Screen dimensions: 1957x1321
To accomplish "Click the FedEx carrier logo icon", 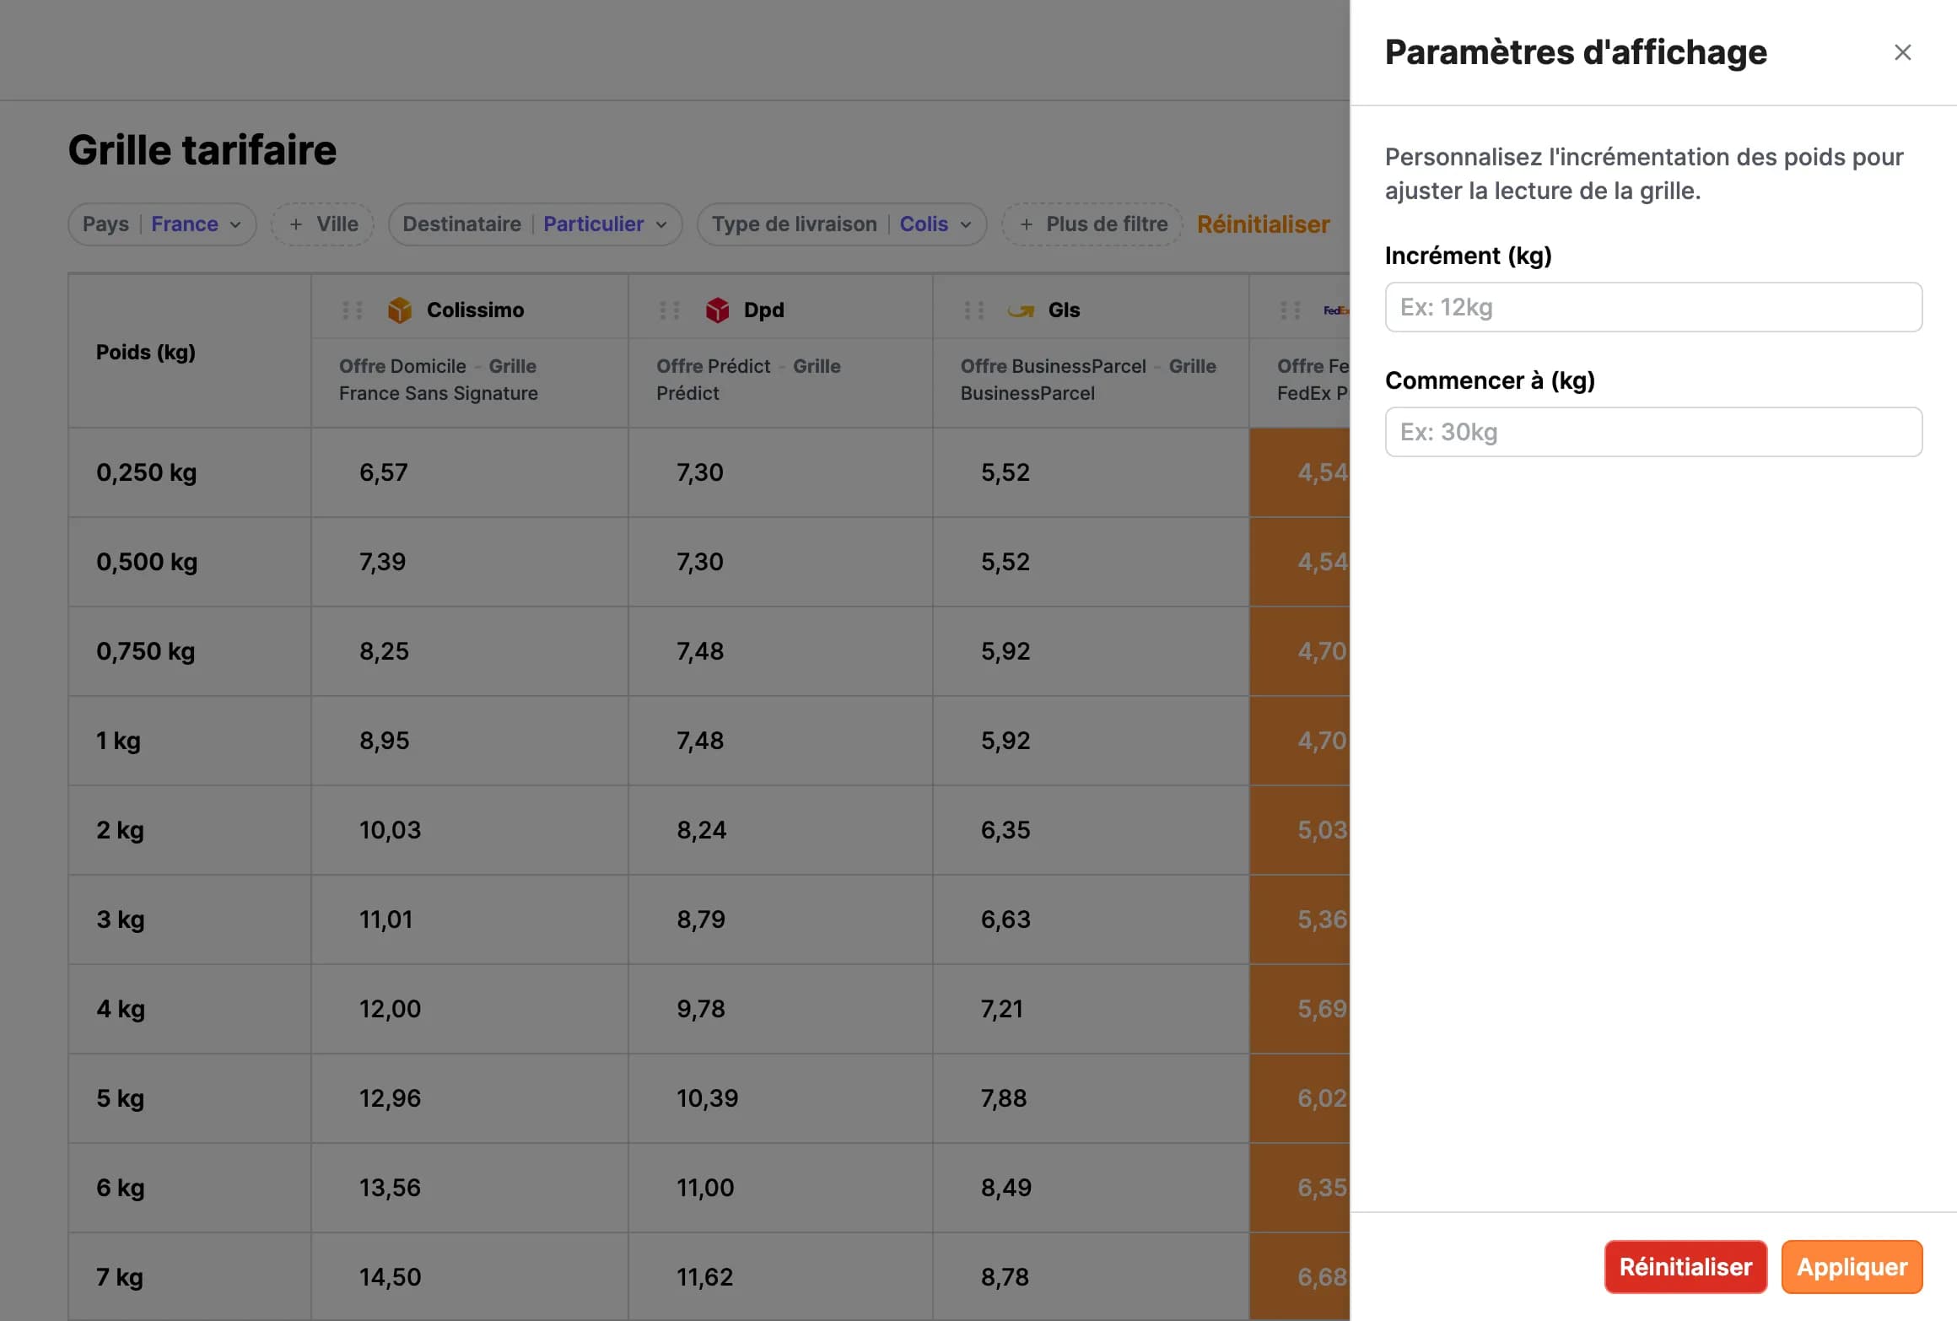I will pyautogui.click(x=1335, y=310).
